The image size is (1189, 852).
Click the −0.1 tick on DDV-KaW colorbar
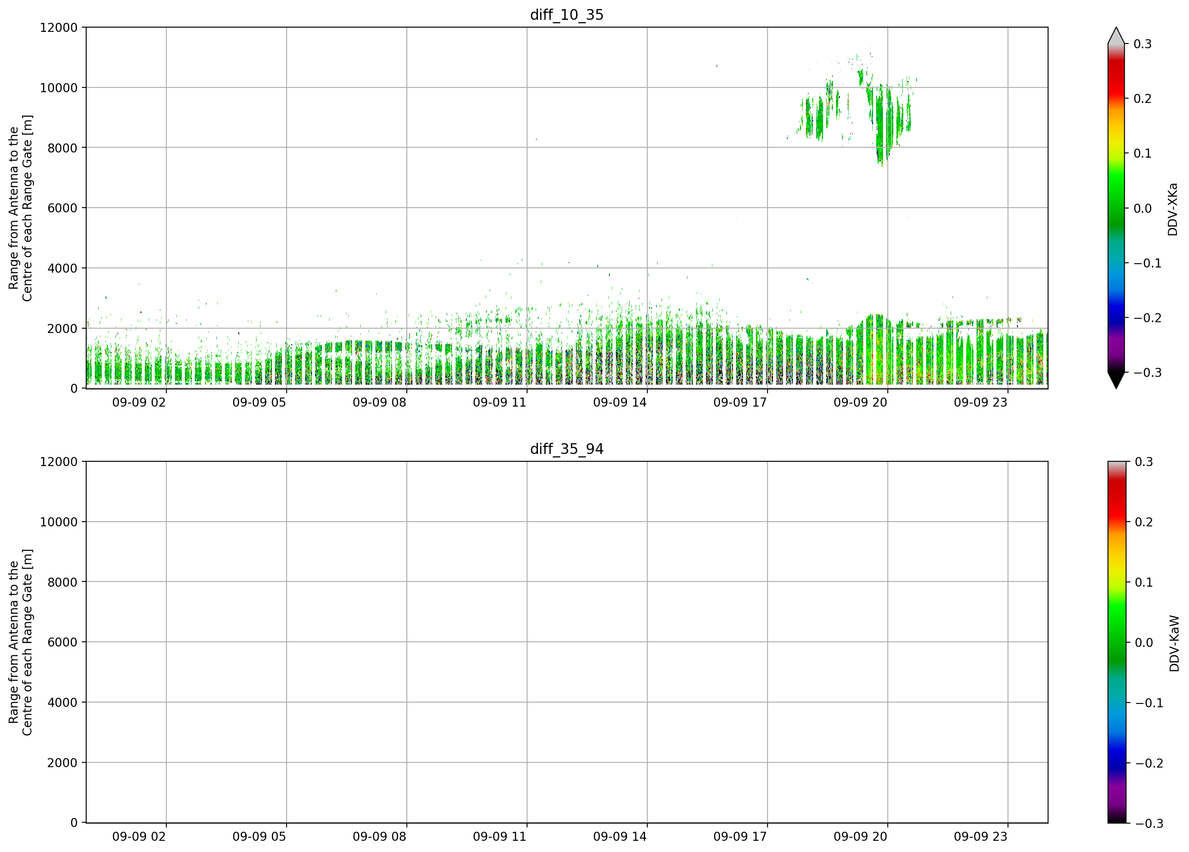pyautogui.click(x=1149, y=703)
